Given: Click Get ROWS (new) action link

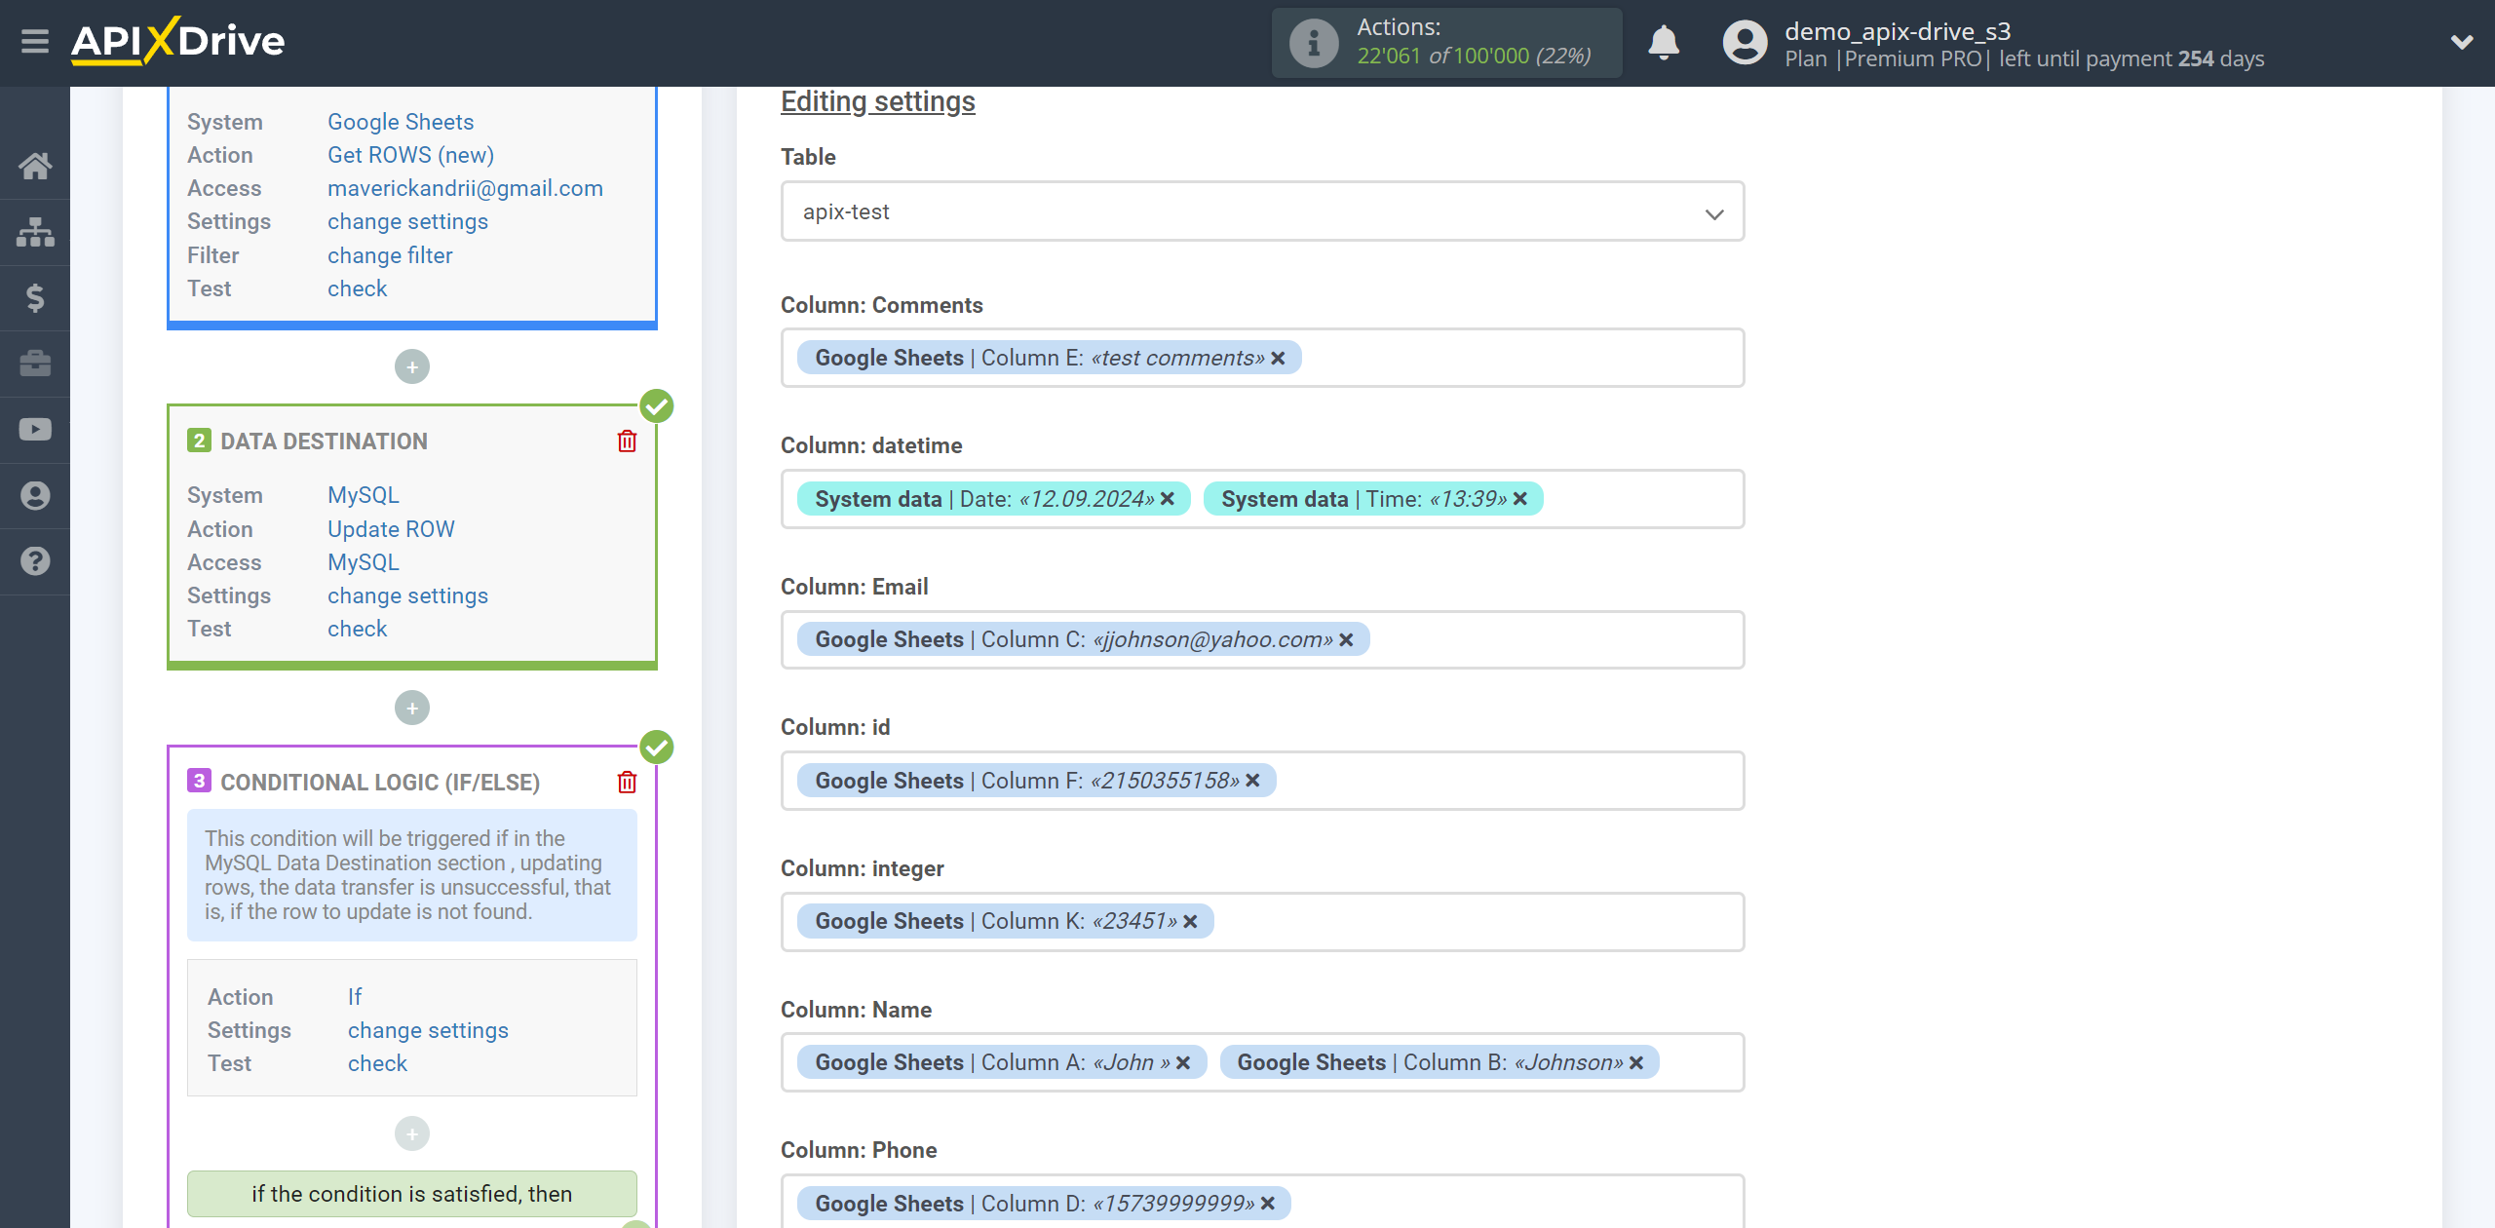Looking at the screenshot, I should (410, 155).
